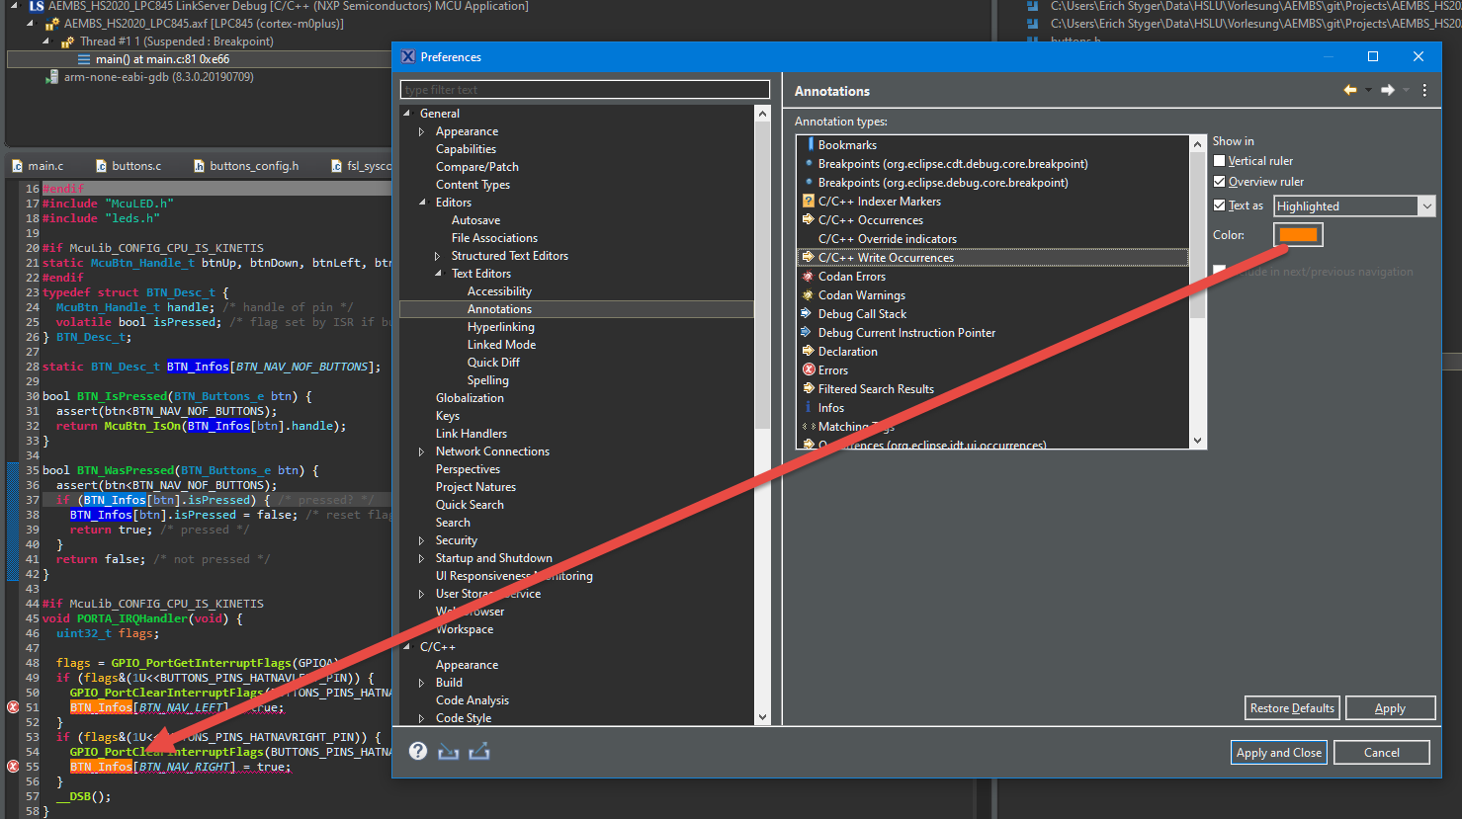Click the error marker on line 51
This screenshot has width=1462, height=819.
[x=13, y=707]
